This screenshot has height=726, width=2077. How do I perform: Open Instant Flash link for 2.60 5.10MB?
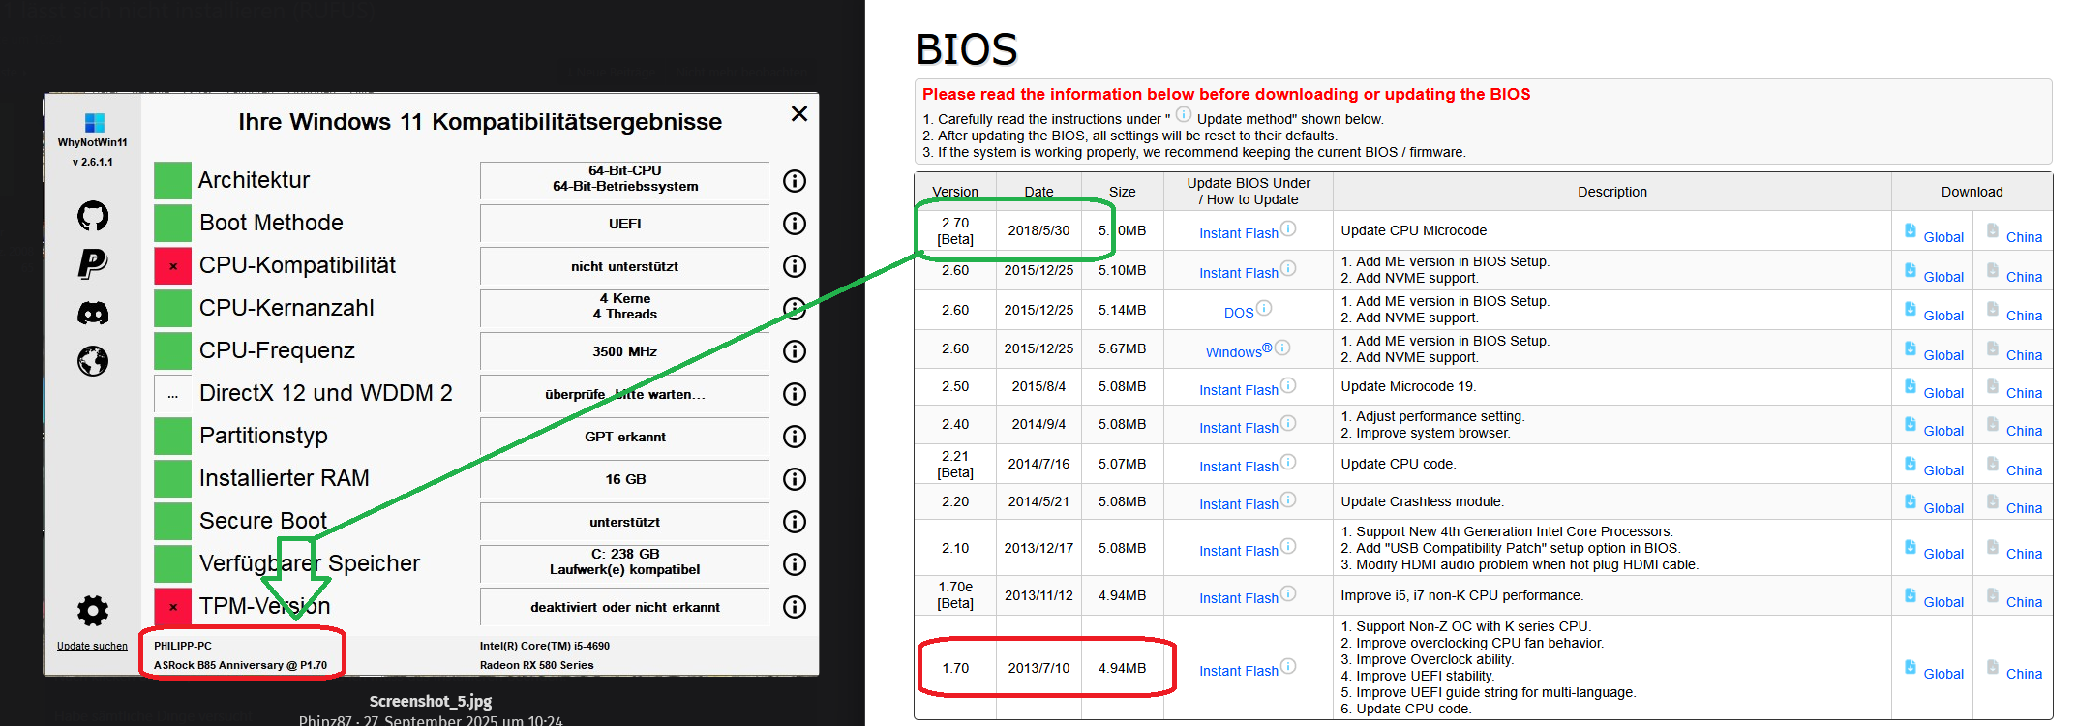click(x=1238, y=273)
